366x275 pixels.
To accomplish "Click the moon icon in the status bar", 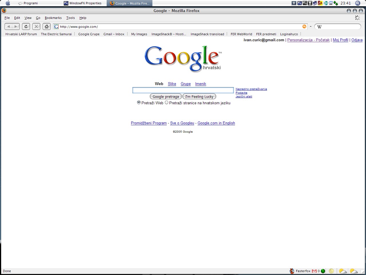I will [x=331, y=271].
